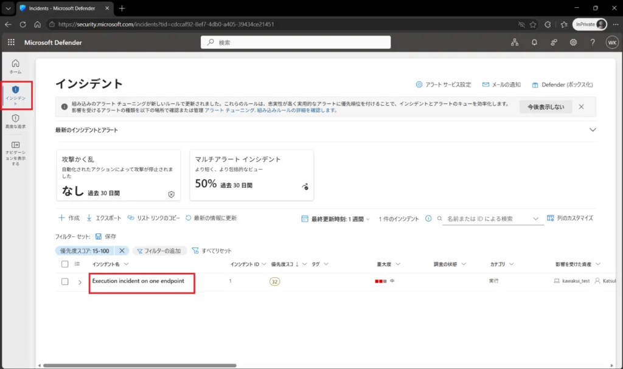Screen dimensions: 623x369
Task: Open the search-by-name dropdown arrow
Action: (535, 219)
